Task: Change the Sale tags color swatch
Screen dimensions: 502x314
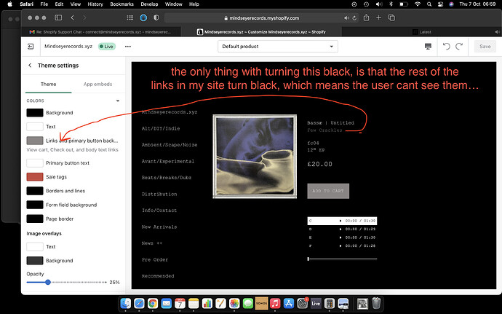Action: pyautogui.click(x=35, y=177)
